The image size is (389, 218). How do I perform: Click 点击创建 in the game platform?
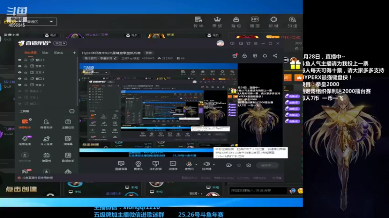(21, 189)
